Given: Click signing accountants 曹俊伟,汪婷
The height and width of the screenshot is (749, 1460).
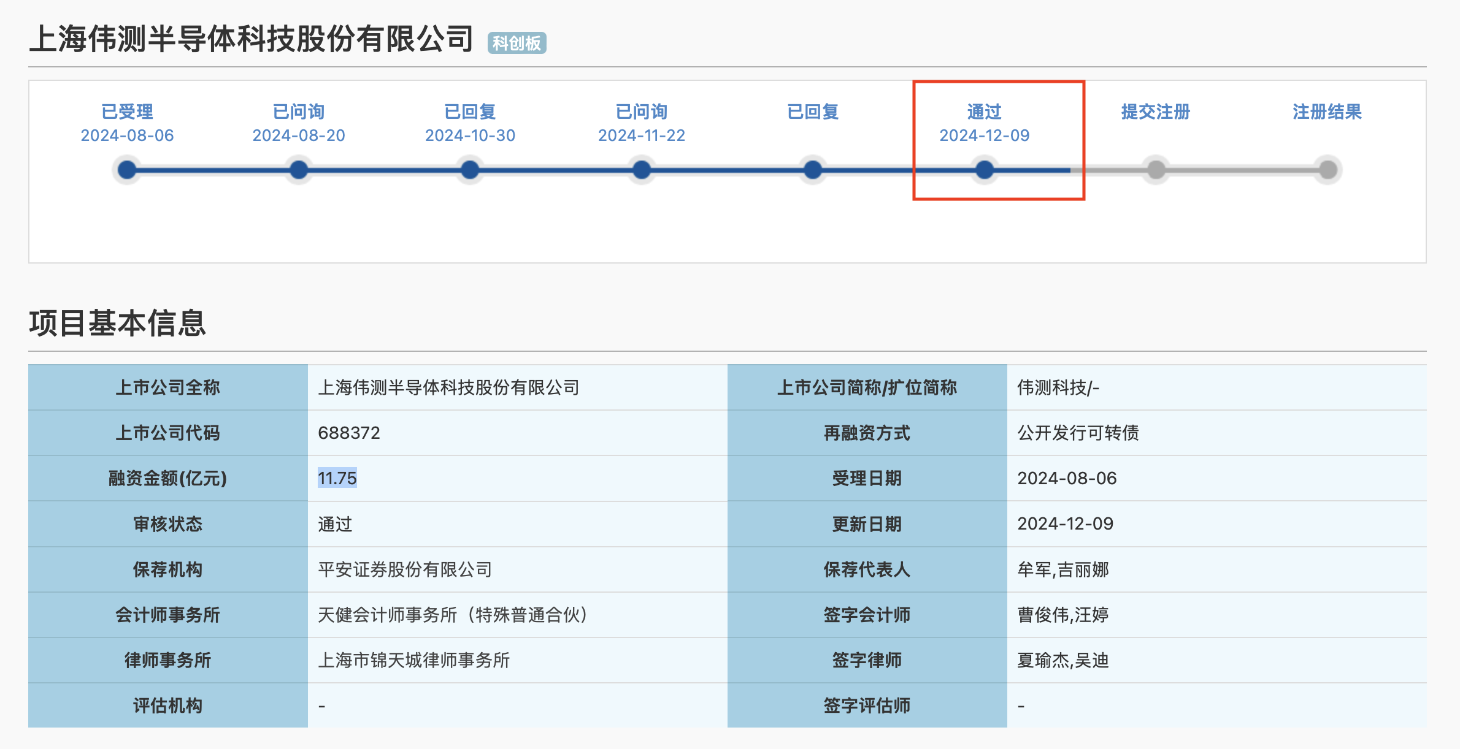Looking at the screenshot, I should tap(1063, 615).
